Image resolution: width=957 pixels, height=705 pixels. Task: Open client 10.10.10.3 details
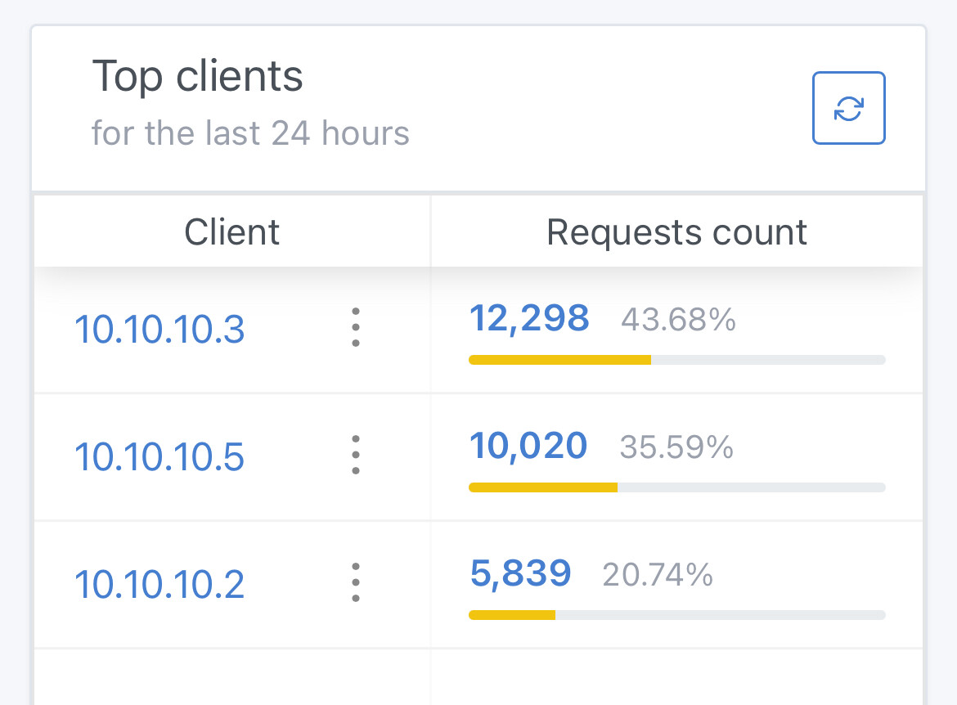coord(159,330)
